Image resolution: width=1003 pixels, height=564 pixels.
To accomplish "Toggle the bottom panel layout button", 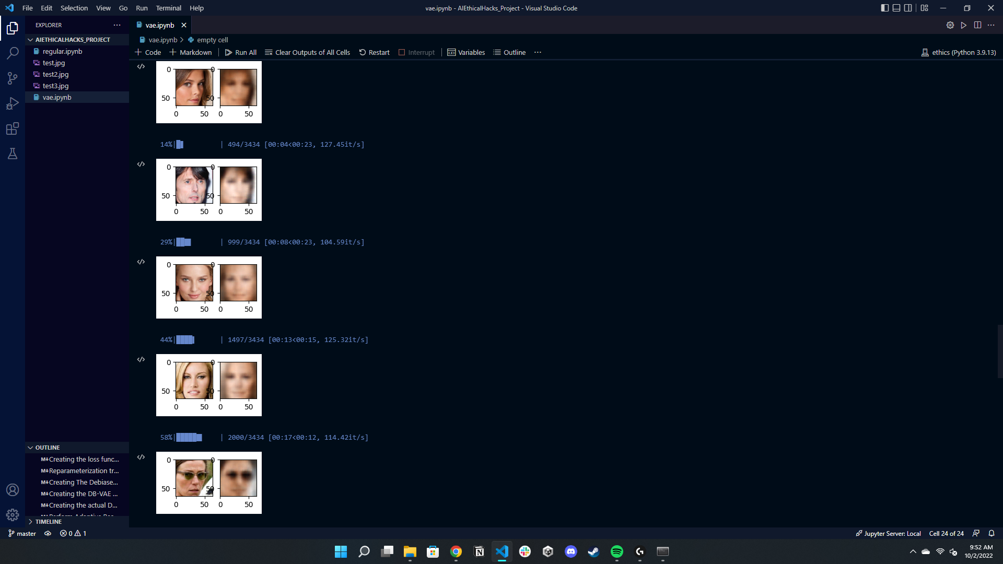I will tap(896, 8).
